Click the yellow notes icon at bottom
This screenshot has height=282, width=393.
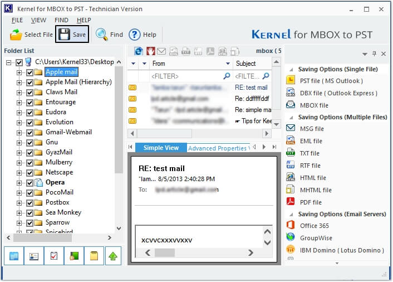(94, 256)
